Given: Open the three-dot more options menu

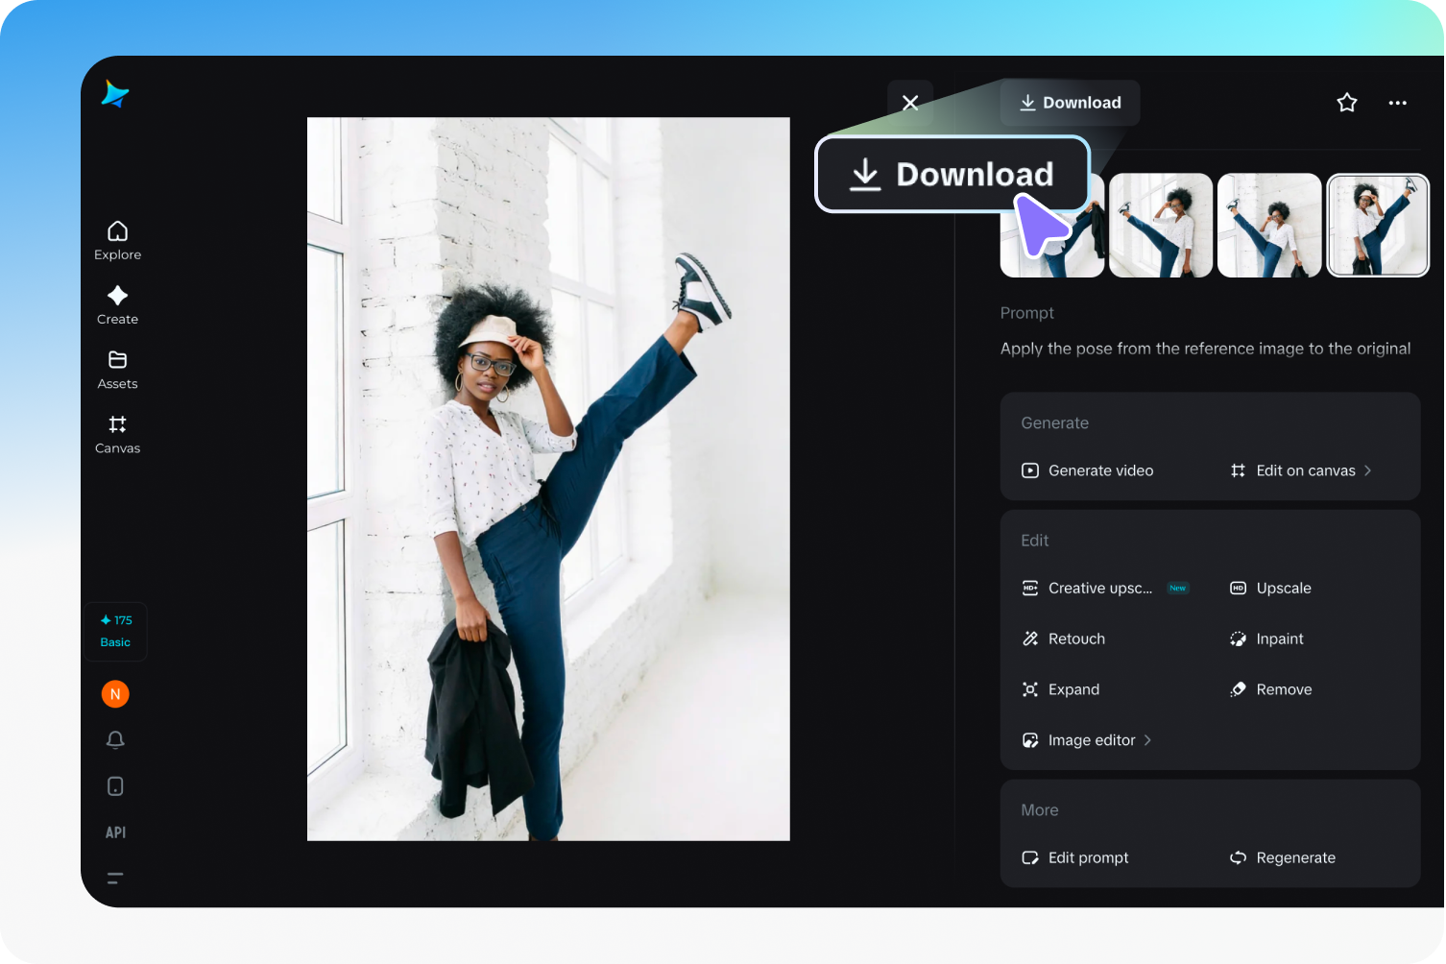Looking at the screenshot, I should pyautogui.click(x=1397, y=102).
